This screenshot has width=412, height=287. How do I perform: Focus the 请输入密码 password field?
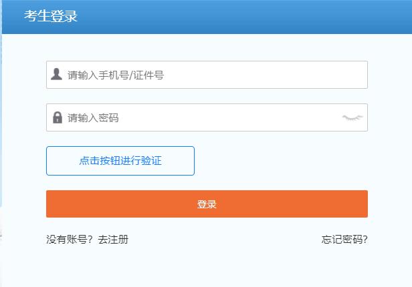207,117
